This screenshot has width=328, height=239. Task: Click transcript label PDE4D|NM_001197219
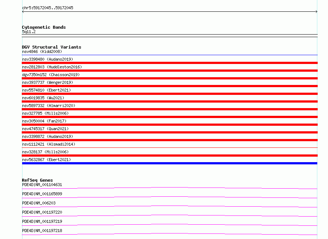[42, 221]
